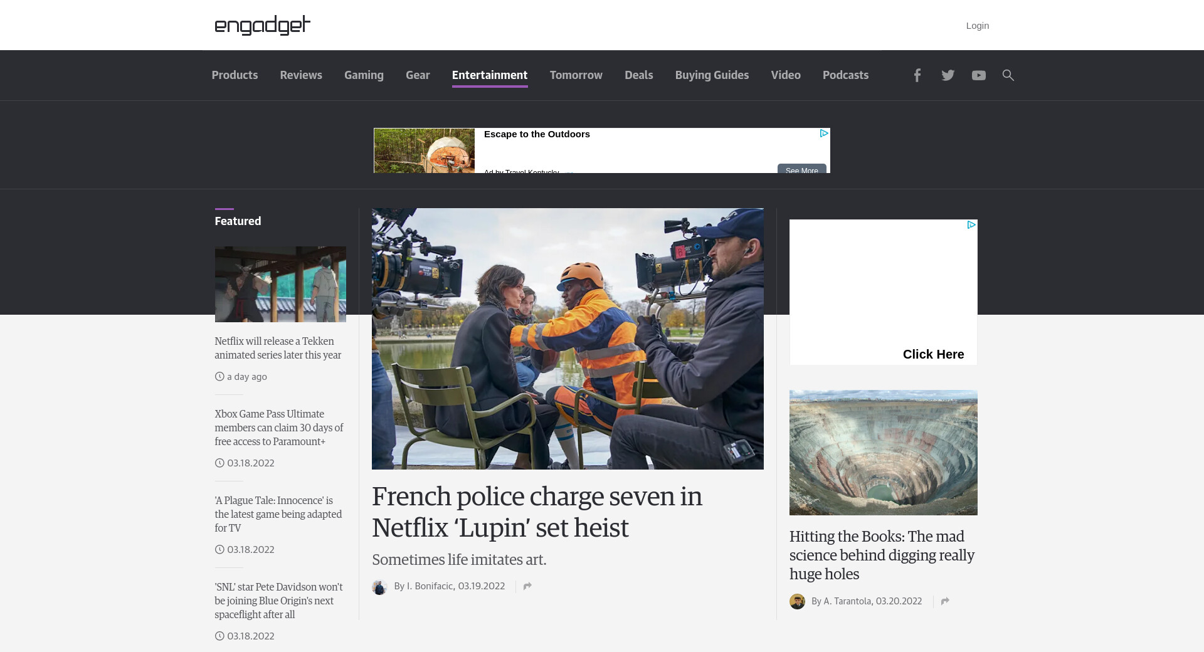This screenshot has width=1204, height=652.
Task: Click the Tekken featured story thumbnail
Action: click(280, 284)
